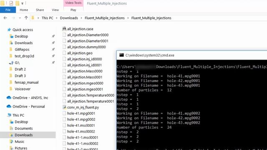Image resolution: width=267 pixels, height=150 pixels.
Task: Open the Customize Quick Access Toolbar dropdown
Action: click(22, 3)
